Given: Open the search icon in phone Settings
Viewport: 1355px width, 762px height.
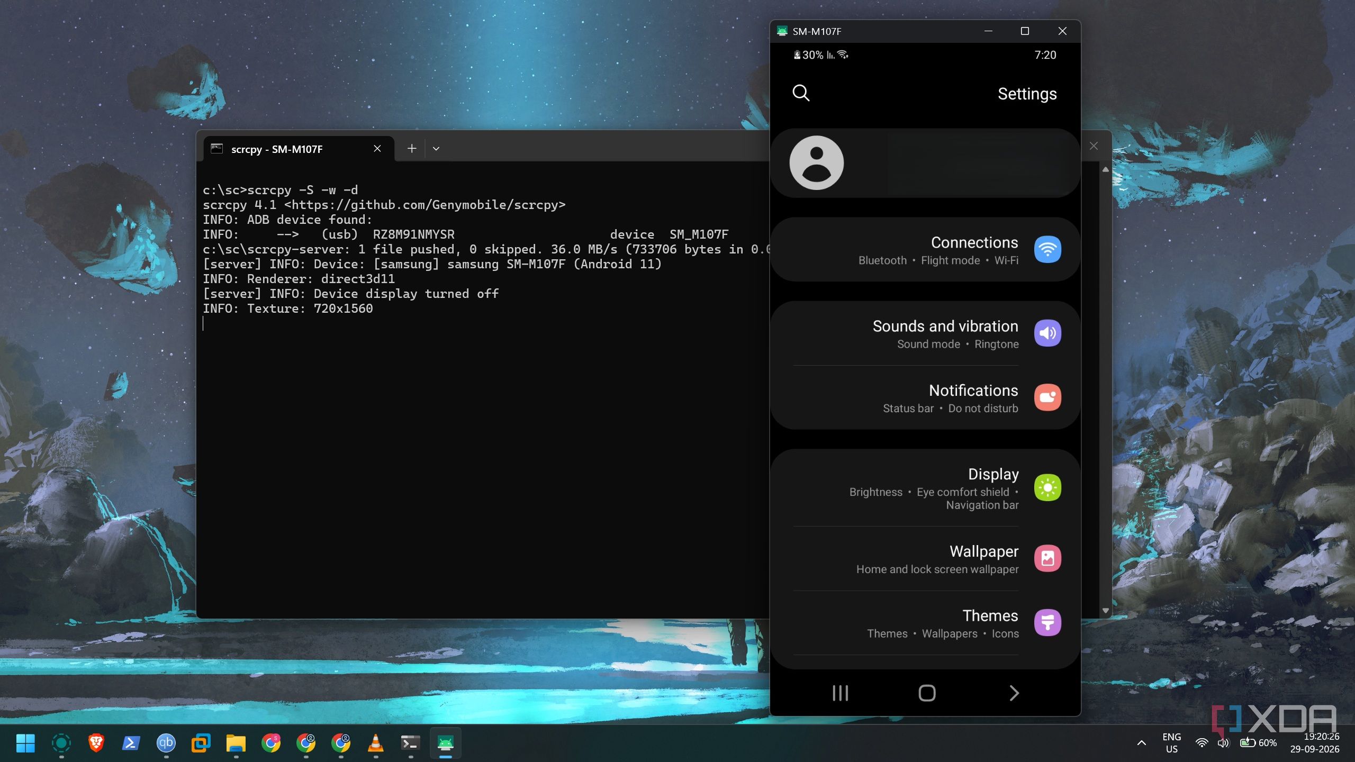Looking at the screenshot, I should 801,93.
